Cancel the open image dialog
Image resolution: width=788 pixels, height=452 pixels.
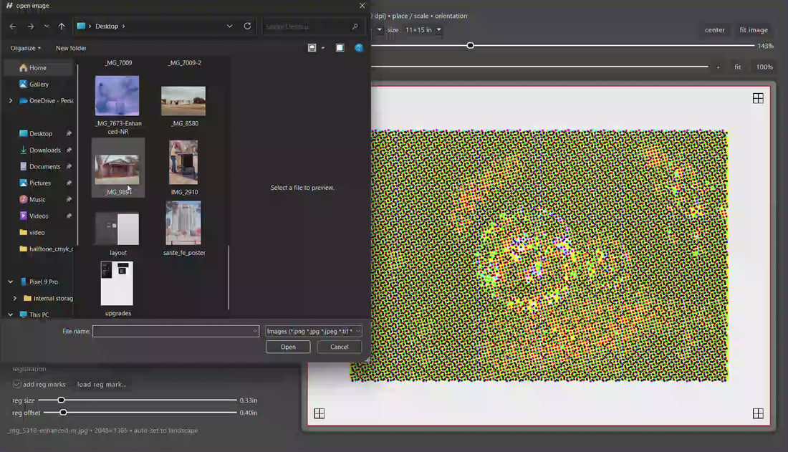pos(339,347)
